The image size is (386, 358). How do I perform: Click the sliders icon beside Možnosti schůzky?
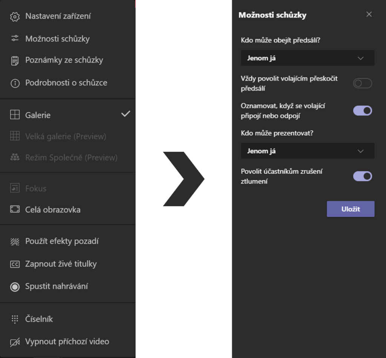[x=15, y=38]
